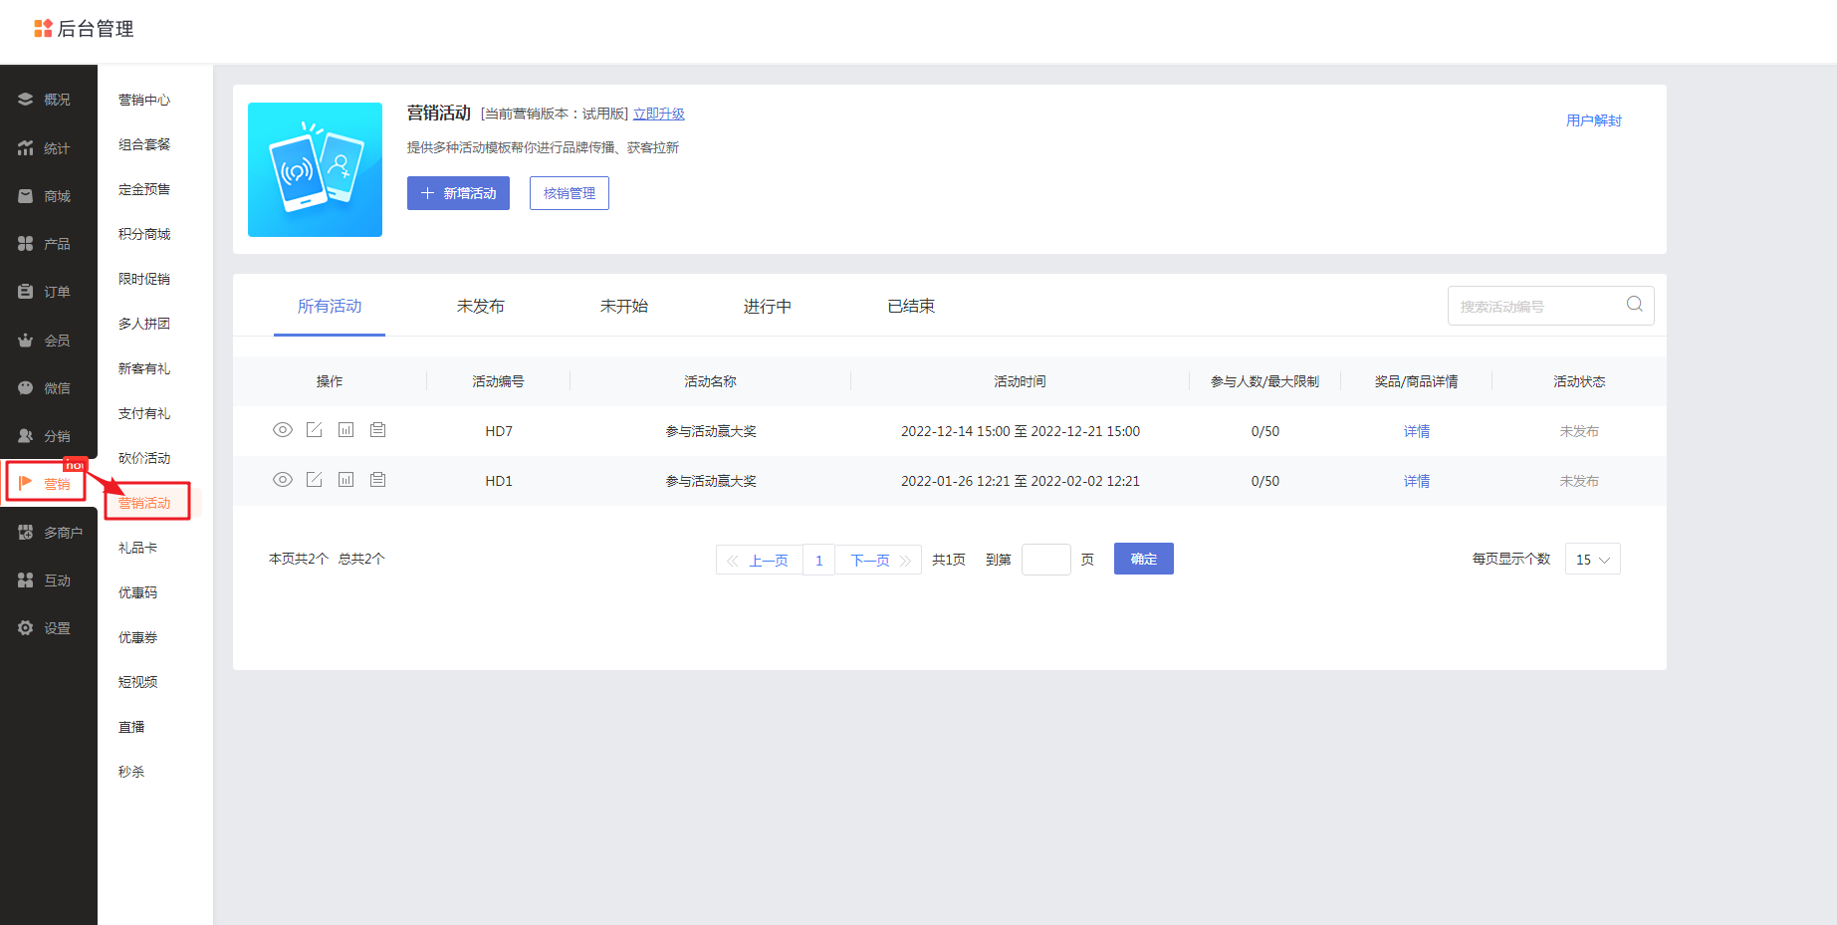Click the edit pencil icon for HD7
1837x925 pixels.
315,430
